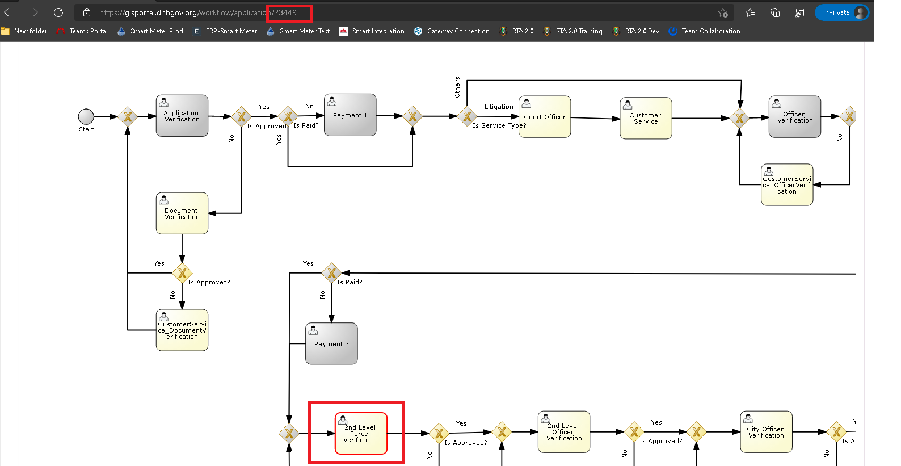The image size is (901, 466).
Task: Select the Officer Verification task
Action: pos(795,116)
